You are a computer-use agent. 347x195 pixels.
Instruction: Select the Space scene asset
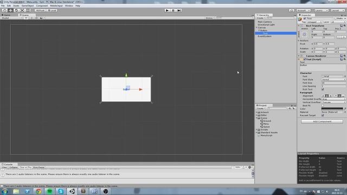tap(265, 127)
